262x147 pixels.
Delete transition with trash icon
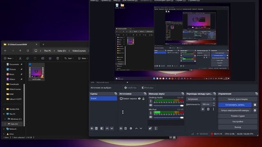[x=208, y=109]
